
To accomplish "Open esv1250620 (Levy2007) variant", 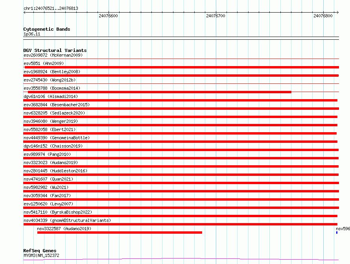I will [x=48, y=204].
